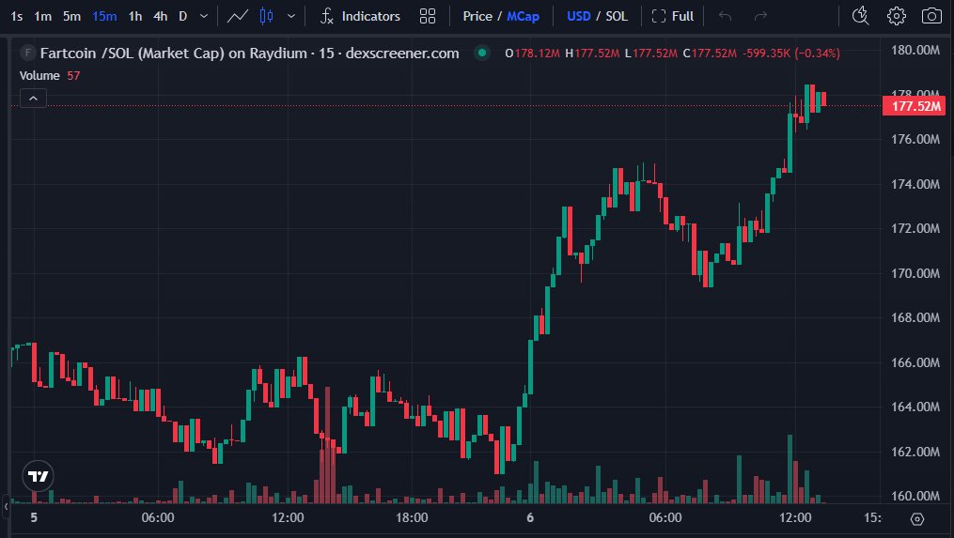This screenshot has width=954, height=538.
Task: Select the 1h timeframe
Action: (135, 16)
